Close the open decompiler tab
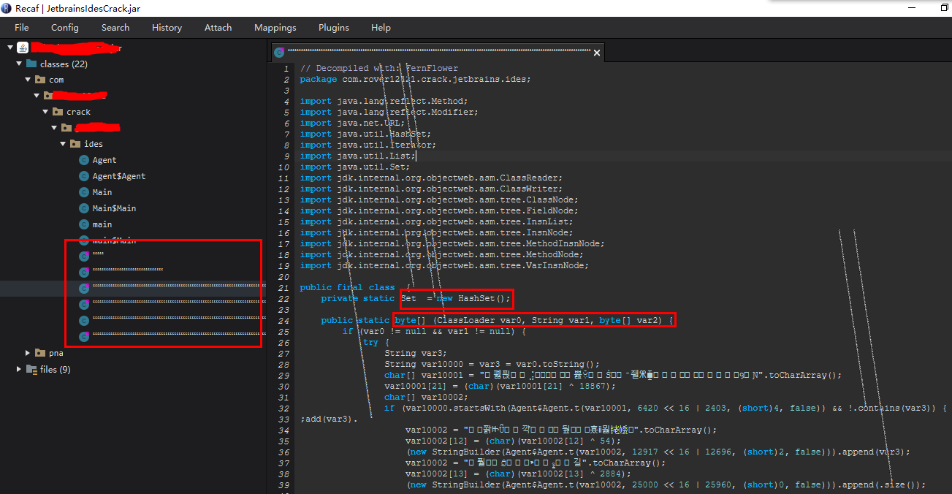Screen dimensions: 952x494 [x=596, y=52]
